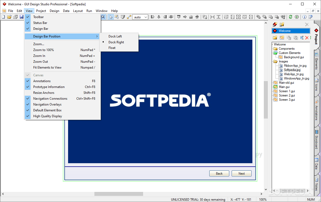Viewport: 321px width, 202px height.
Task: Click the green Run play icon
Action: [297, 17]
